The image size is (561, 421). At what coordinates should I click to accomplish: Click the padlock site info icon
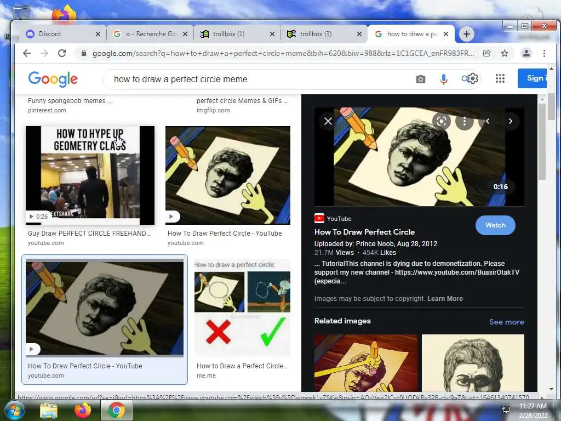tap(84, 53)
